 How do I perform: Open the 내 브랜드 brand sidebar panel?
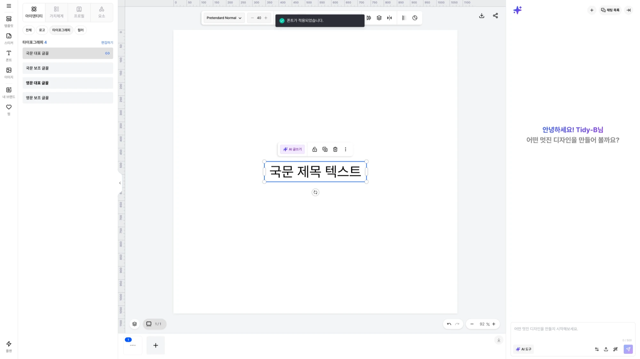(9, 93)
